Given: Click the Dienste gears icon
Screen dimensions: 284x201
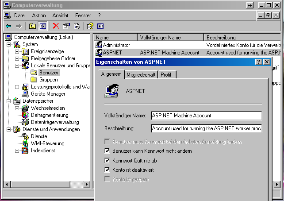Looking at the screenshot, I should click(25, 136).
